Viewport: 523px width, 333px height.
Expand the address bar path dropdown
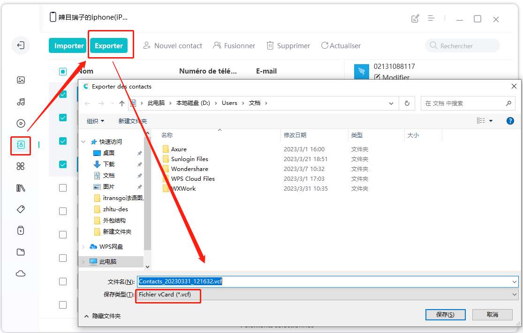coord(391,103)
